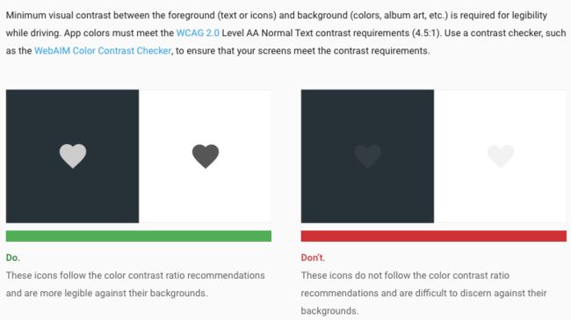571x320 pixels.
Task: Click the red Don't indicator bar
Action: (x=434, y=236)
